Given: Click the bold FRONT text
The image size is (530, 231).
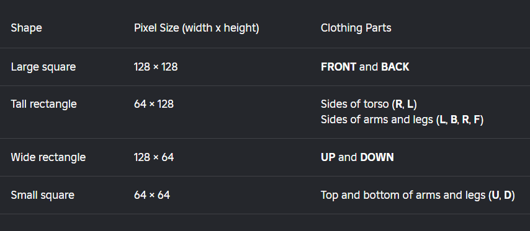Looking at the screenshot, I should (x=338, y=67).
